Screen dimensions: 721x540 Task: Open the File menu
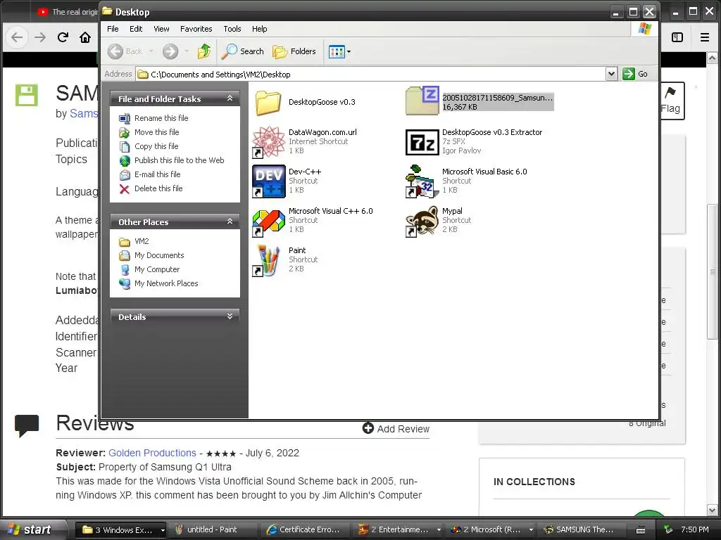coord(113,29)
